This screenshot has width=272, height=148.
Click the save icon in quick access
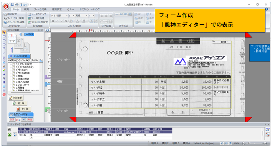pyautogui.click(x=13, y=5)
